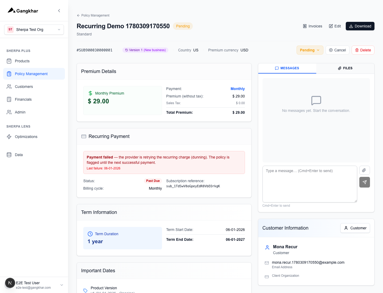Open Data in the sidebar
The image size is (383, 293).
(34, 155)
